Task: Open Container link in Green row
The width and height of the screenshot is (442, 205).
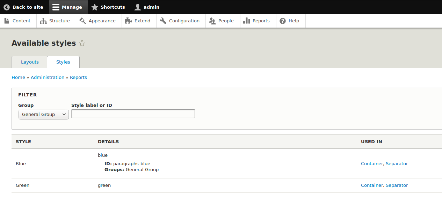Action: coord(372,185)
